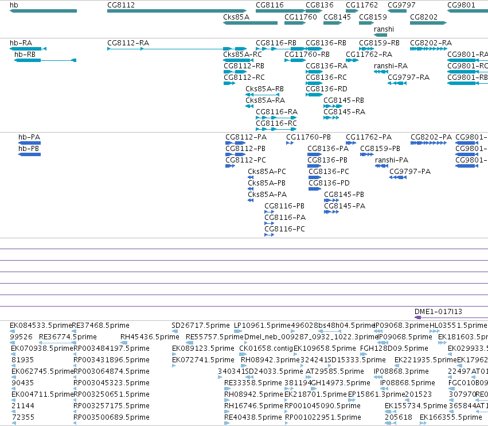
Task: Click the RE33358.5prime EST label
Action: [253, 383]
